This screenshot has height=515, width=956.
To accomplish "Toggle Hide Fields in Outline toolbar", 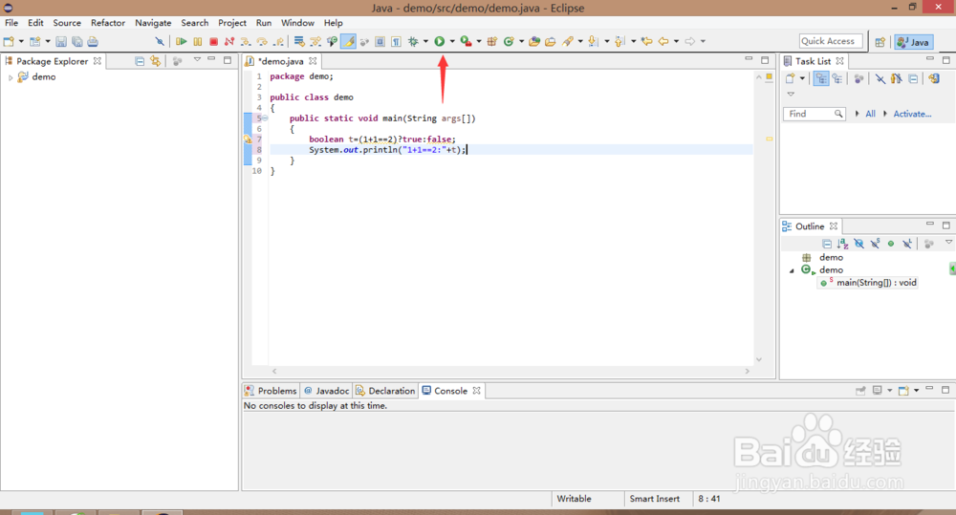I will [859, 244].
